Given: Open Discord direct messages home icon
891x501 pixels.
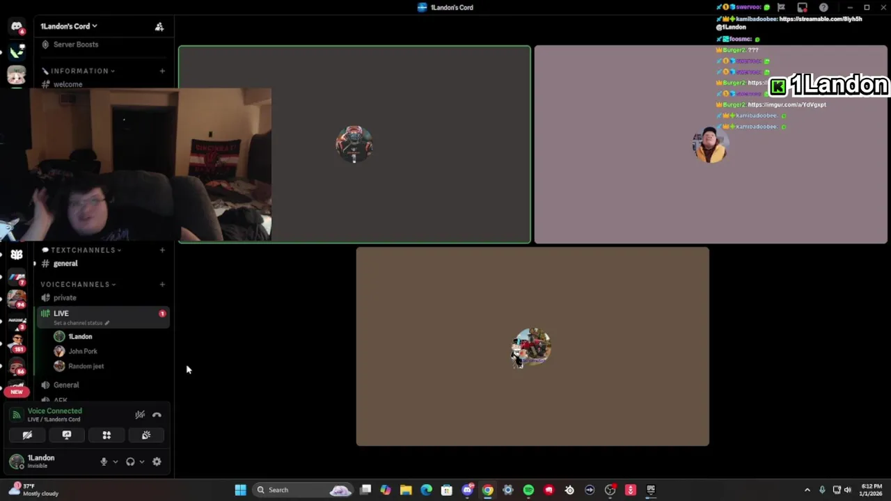Looking at the screenshot, I should (16, 26).
